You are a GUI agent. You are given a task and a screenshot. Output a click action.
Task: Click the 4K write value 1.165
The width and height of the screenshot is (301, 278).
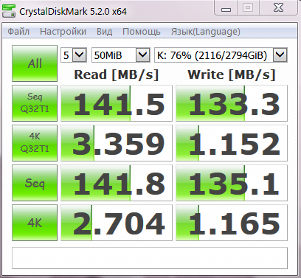(x=232, y=223)
